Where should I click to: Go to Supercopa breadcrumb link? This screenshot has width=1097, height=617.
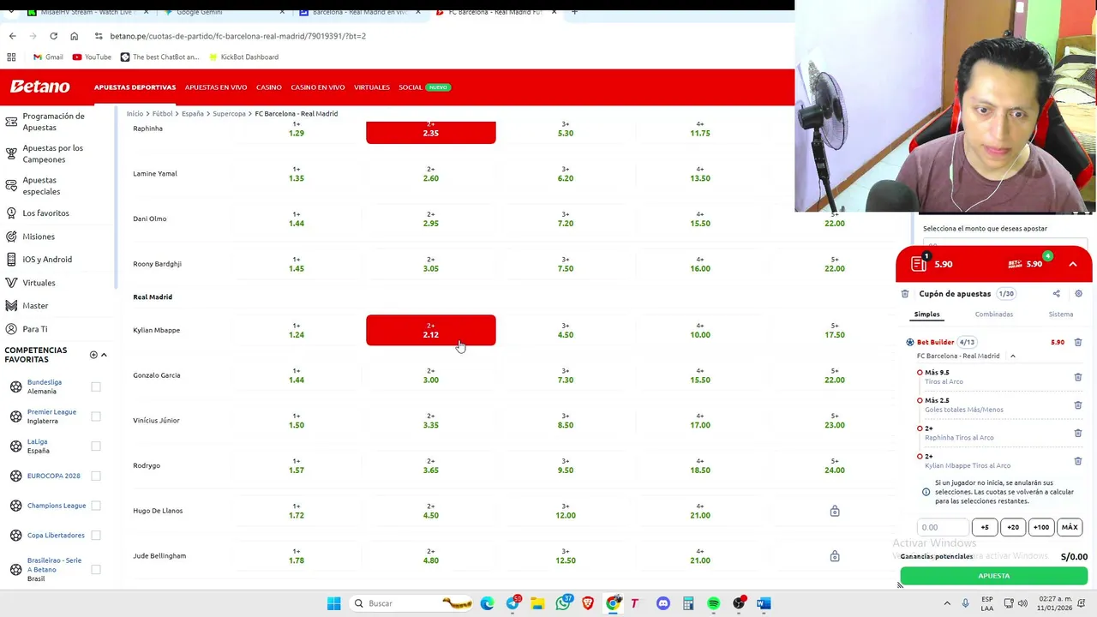click(229, 113)
